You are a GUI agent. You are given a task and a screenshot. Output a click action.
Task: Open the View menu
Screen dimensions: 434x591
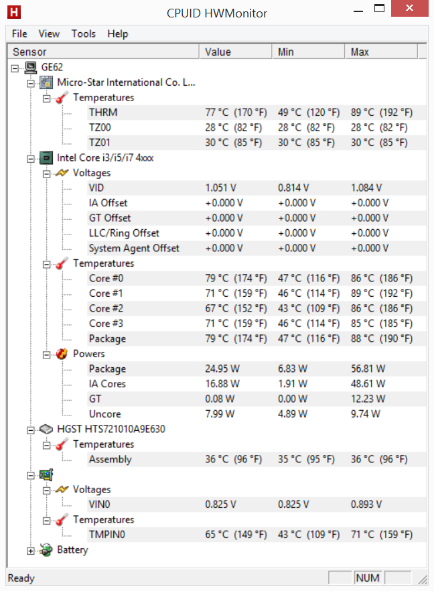[x=49, y=34]
